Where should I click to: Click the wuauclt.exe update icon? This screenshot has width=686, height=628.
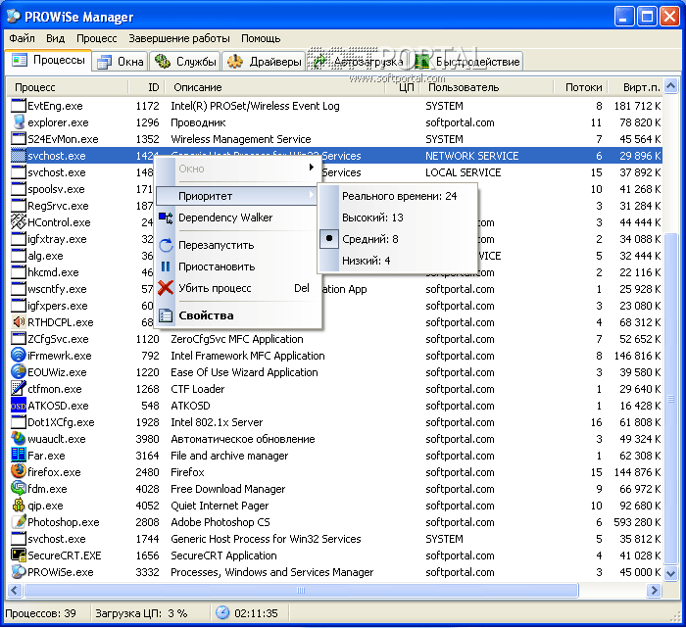(x=19, y=439)
